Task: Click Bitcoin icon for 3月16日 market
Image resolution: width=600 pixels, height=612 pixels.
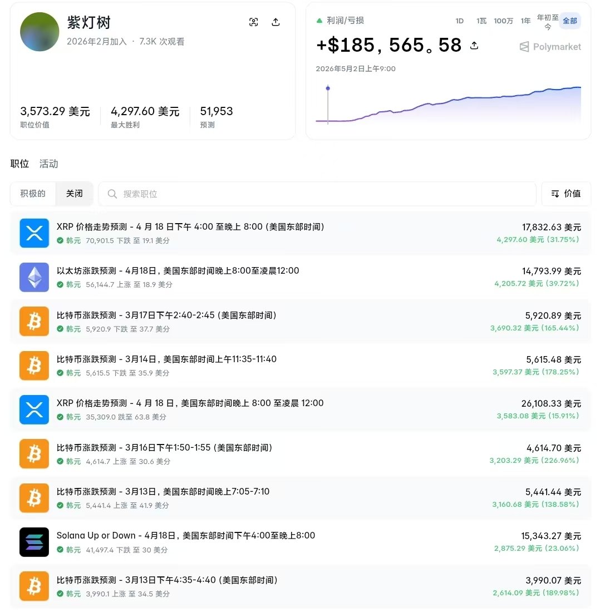Action: pos(35,454)
